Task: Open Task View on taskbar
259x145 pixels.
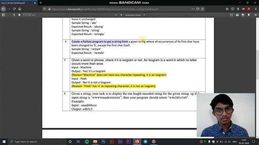Action: point(78,141)
